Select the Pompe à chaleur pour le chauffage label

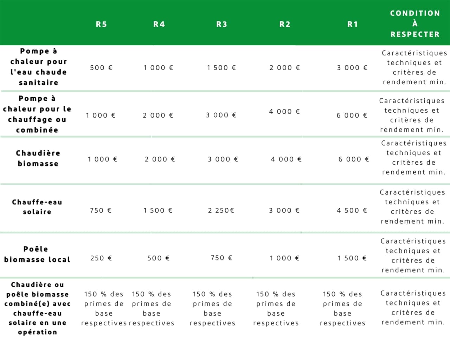click(37, 114)
